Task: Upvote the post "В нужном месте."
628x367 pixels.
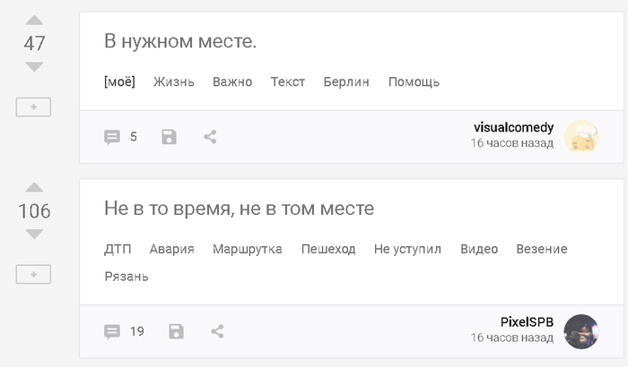Action: coord(34,20)
